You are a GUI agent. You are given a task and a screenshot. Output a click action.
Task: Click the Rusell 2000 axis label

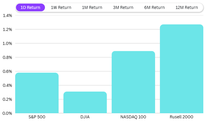pos(182,117)
